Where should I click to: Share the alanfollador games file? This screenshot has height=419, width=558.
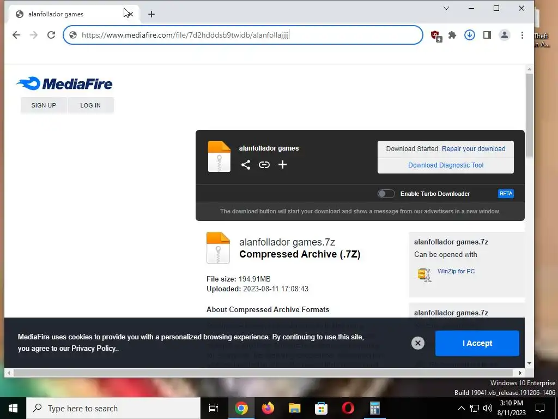pyautogui.click(x=246, y=165)
